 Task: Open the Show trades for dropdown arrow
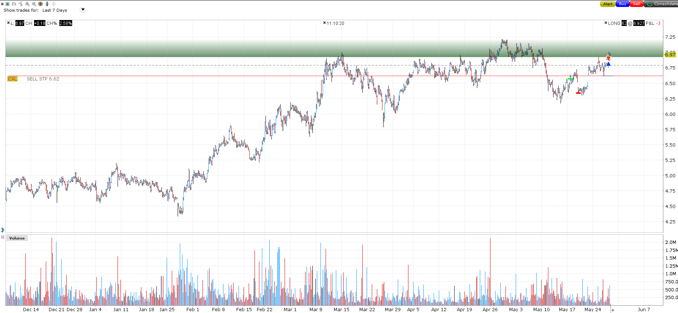pyautogui.click(x=82, y=10)
